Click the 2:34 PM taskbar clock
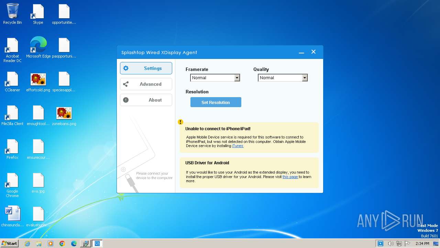440x248 pixels. click(x=422, y=244)
